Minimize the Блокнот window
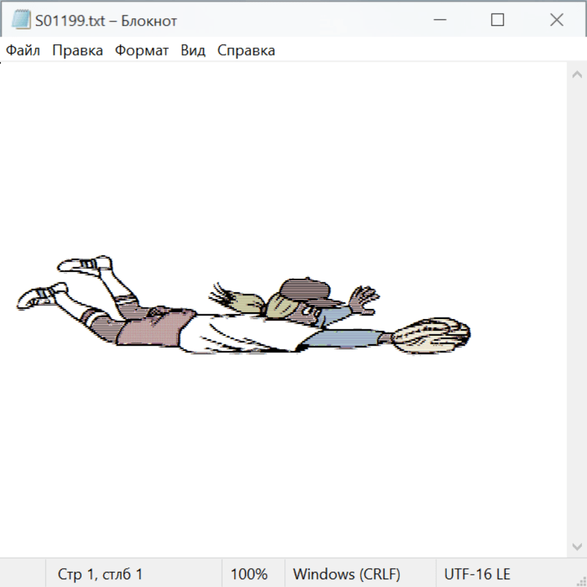Screen dimensions: 587x587 (x=438, y=20)
